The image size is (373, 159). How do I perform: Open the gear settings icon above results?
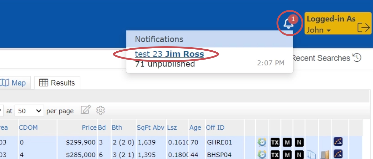[x=101, y=110]
